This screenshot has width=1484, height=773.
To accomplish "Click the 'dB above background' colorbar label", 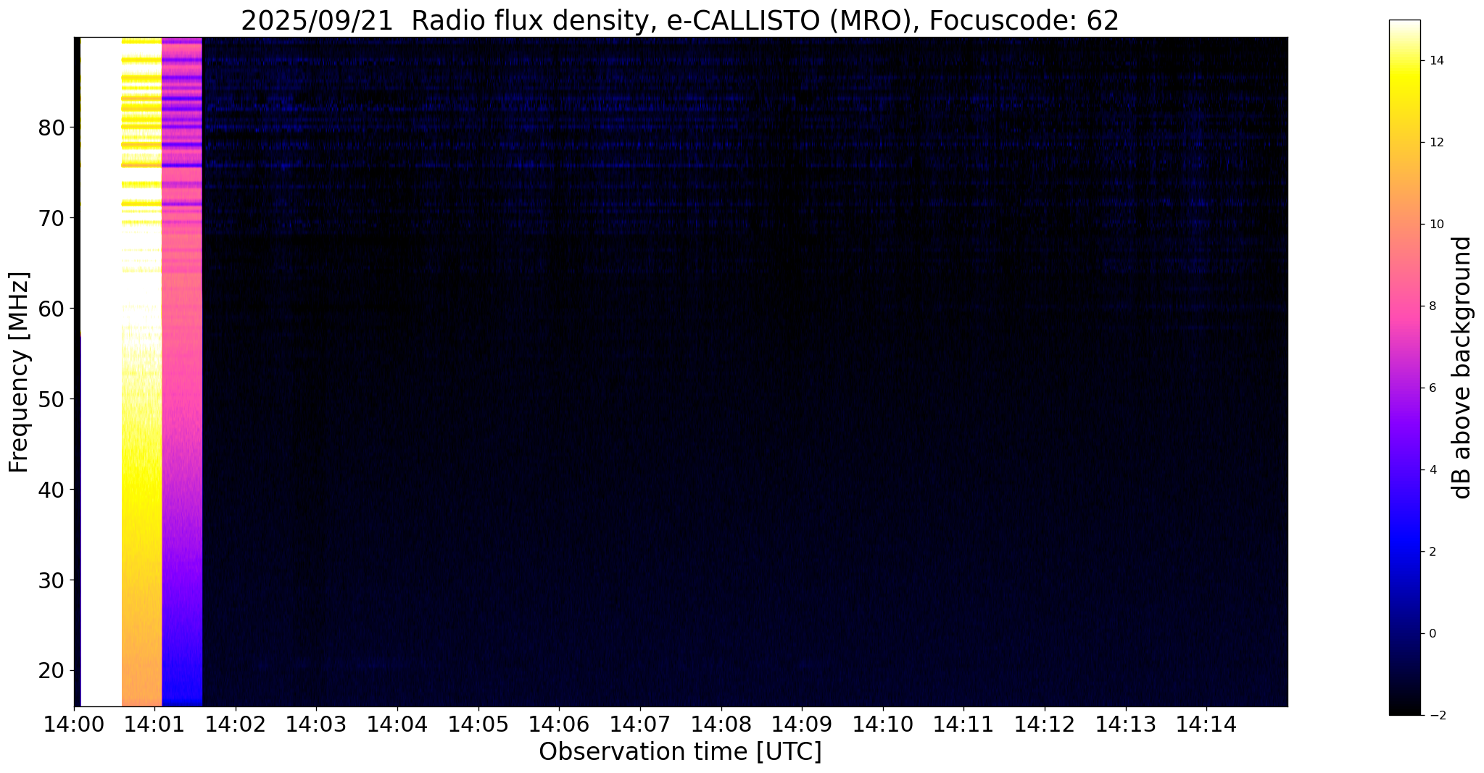I will (1462, 367).
